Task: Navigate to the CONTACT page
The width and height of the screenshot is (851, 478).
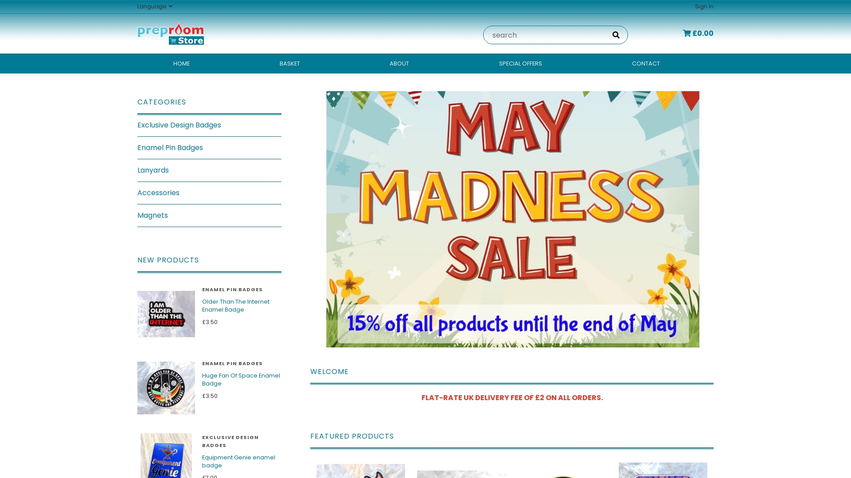Action: [x=646, y=63]
